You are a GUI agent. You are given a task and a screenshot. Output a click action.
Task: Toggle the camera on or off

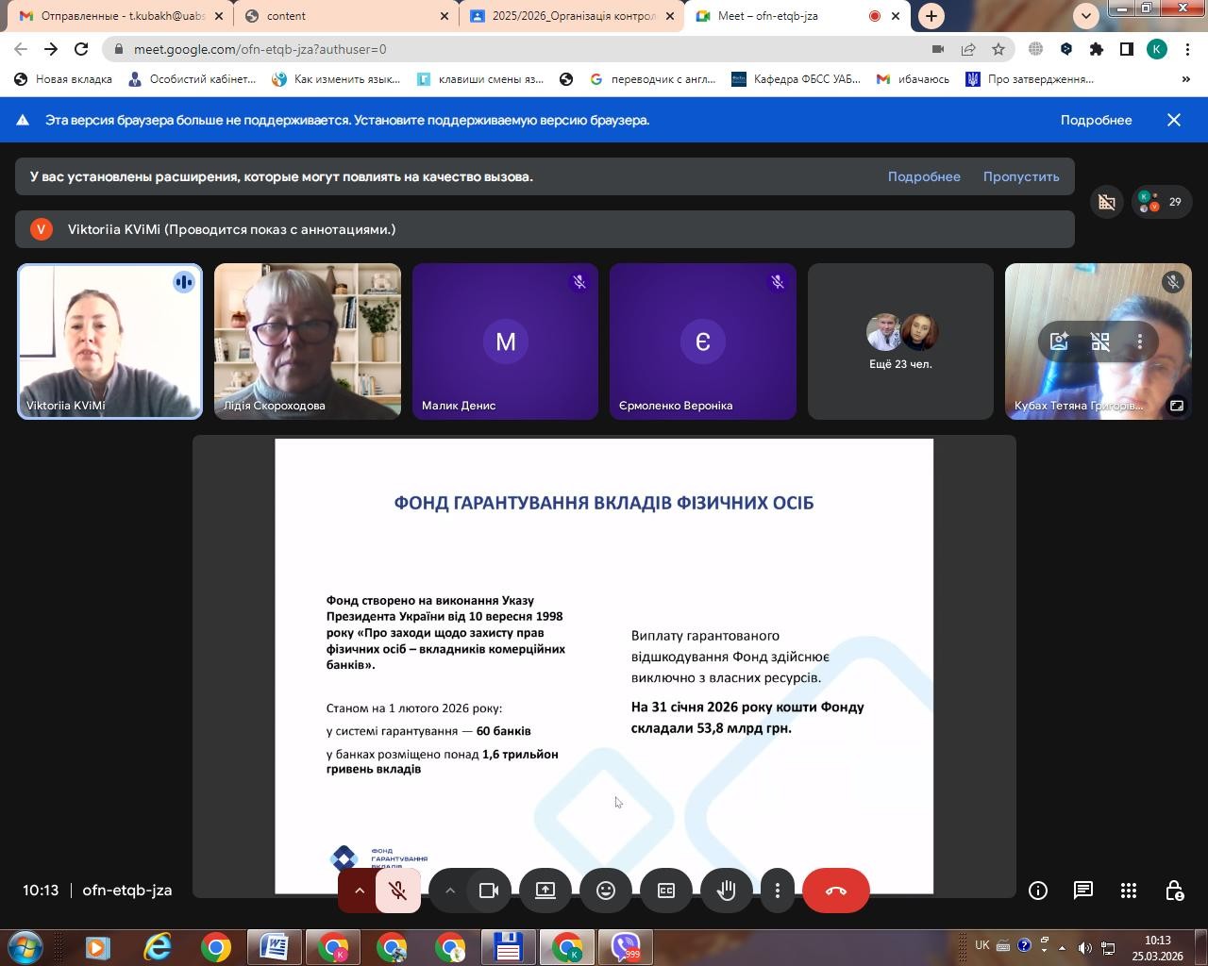click(x=489, y=891)
